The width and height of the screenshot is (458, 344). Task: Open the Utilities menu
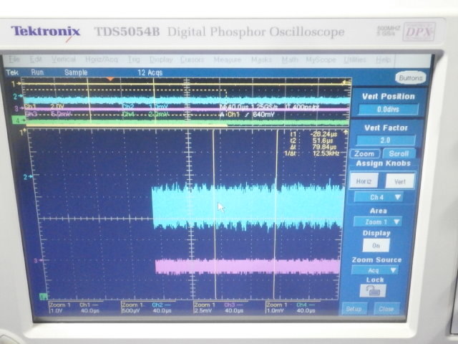[x=355, y=59]
